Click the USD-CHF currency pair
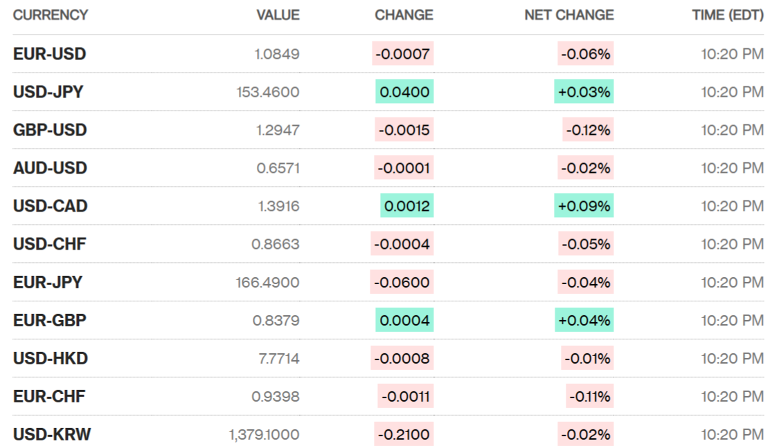 click(x=49, y=244)
